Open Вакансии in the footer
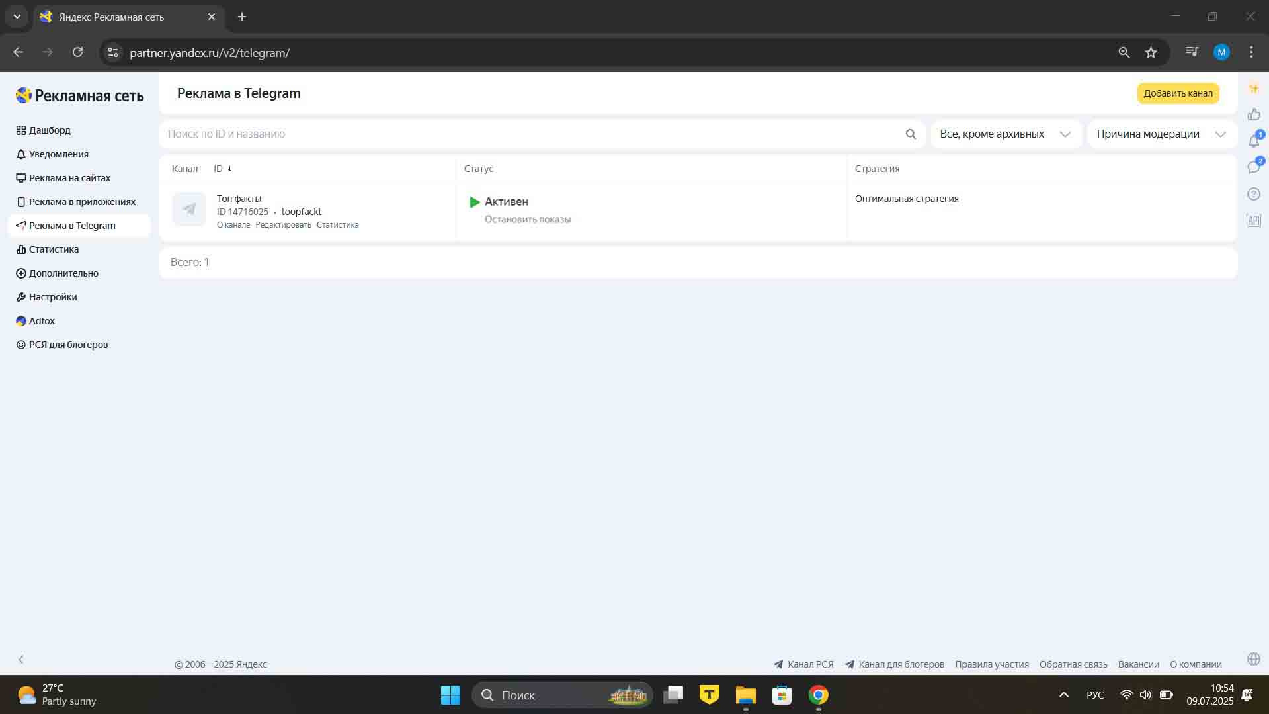This screenshot has height=714, width=1269. click(x=1138, y=664)
